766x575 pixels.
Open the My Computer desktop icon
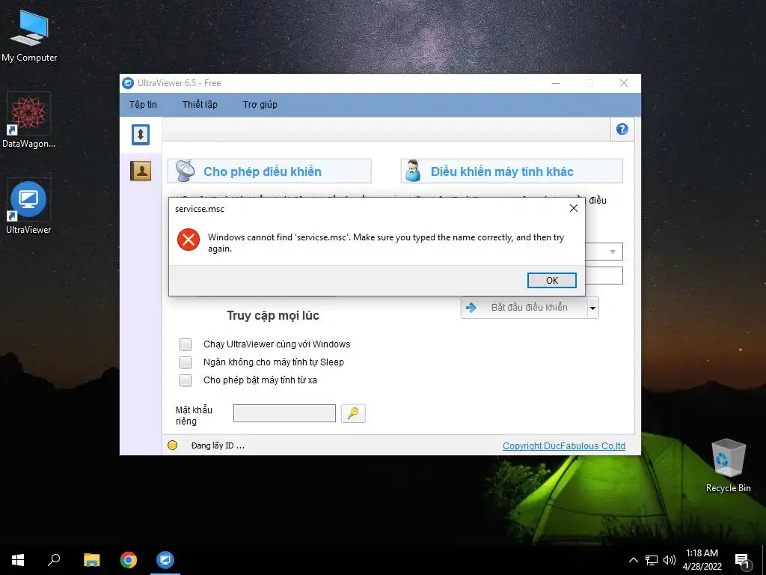point(29,36)
